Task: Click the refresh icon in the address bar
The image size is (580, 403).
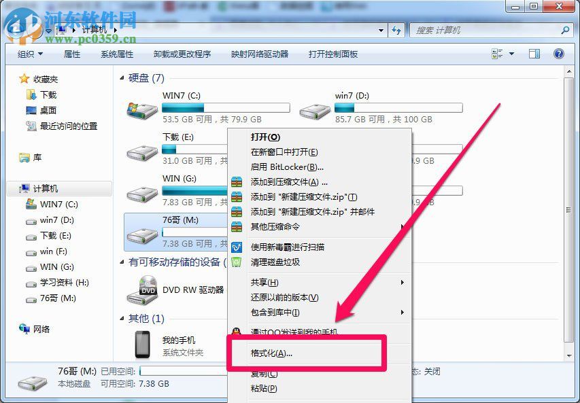Action: pyautogui.click(x=396, y=30)
